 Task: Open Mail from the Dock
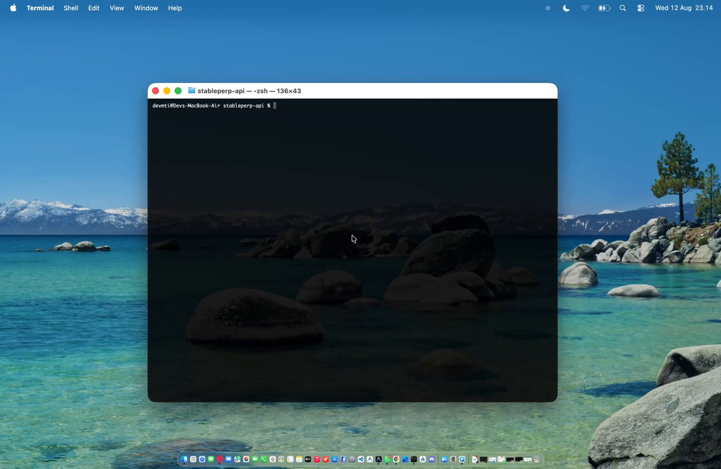pos(229,459)
